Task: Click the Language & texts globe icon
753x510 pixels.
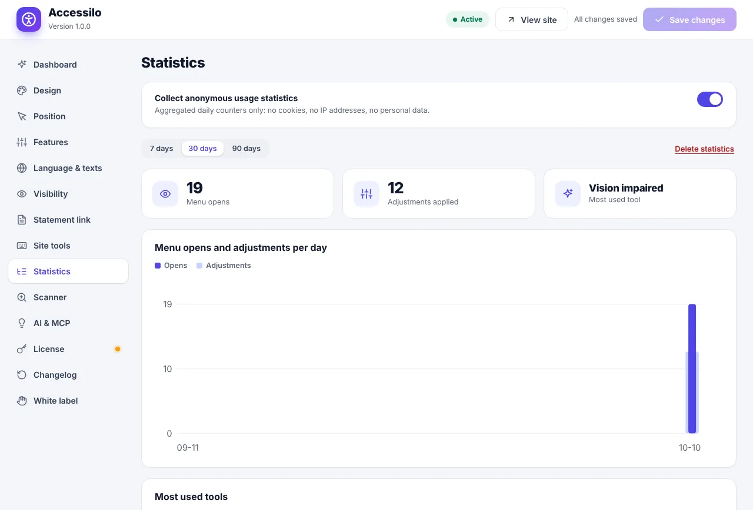Action: click(x=22, y=168)
